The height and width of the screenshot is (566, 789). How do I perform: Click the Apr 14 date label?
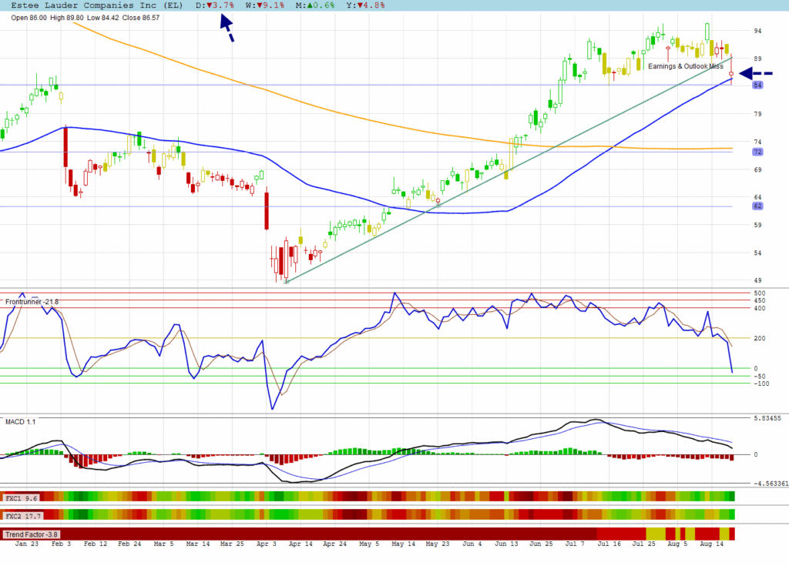pyautogui.click(x=300, y=544)
